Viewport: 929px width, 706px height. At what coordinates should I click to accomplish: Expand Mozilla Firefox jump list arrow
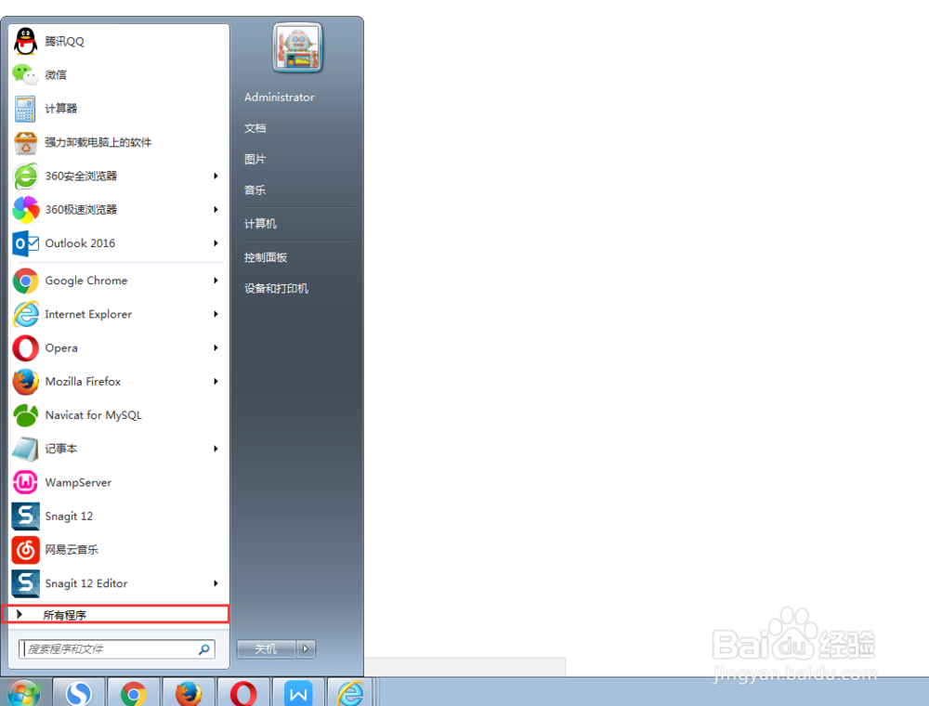(216, 382)
